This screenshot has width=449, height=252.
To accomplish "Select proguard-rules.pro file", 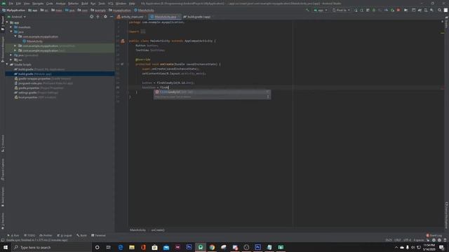I will pyautogui.click(x=43, y=83).
